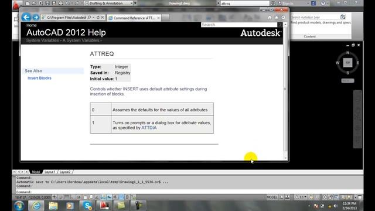Image resolution: width=375 pixels, height=211 pixels.
Task: Open the Insert Blocks link
Action: [x=39, y=78]
